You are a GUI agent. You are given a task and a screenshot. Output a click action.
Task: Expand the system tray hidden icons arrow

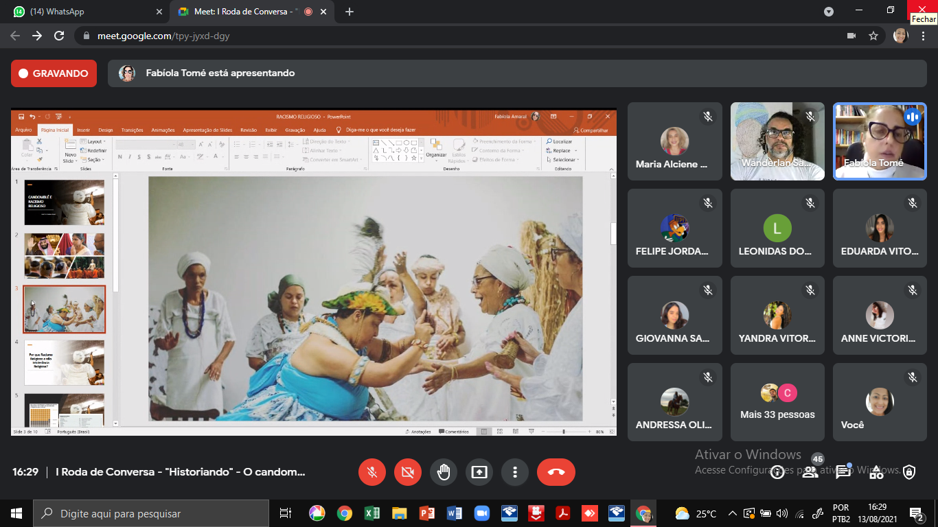click(733, 513)
